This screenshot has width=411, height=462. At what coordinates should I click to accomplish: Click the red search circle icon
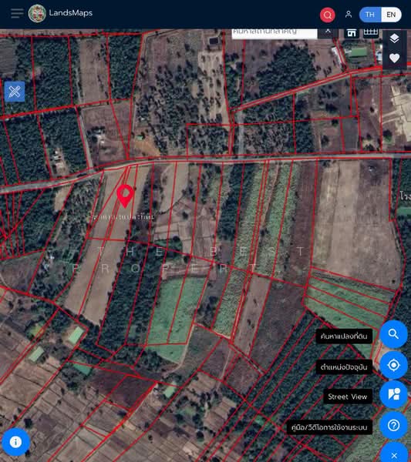[327, 15]
